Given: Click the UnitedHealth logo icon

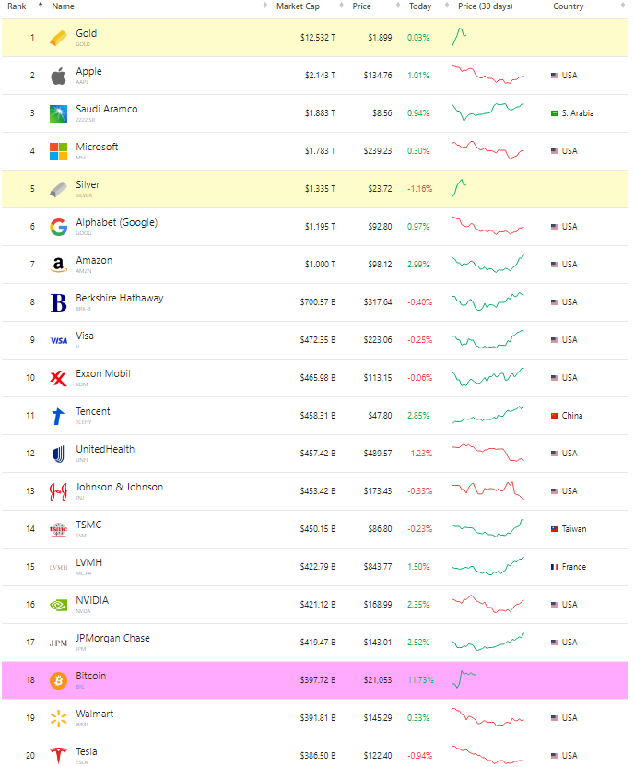Looking at the screenshot, I should [x=58, y=454].
